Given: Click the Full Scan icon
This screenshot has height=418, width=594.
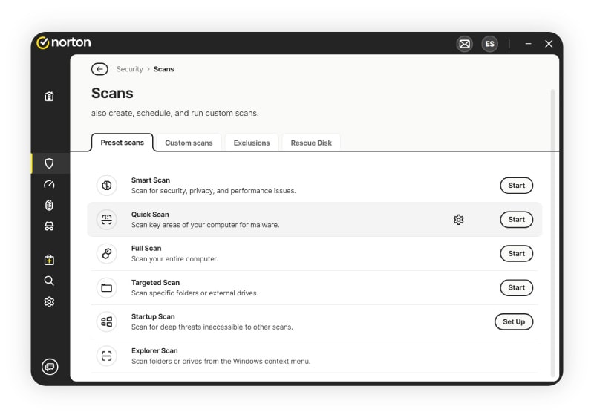Looking at the screenshot, I should [x=107, y=253].
